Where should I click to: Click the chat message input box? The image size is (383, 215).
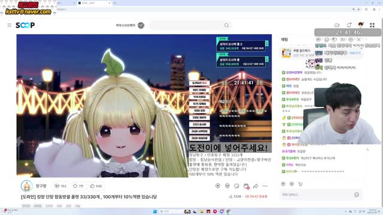(x=317, y=195)
